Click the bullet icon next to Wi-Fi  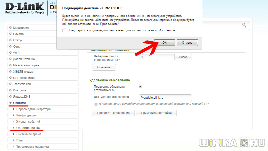10,53
